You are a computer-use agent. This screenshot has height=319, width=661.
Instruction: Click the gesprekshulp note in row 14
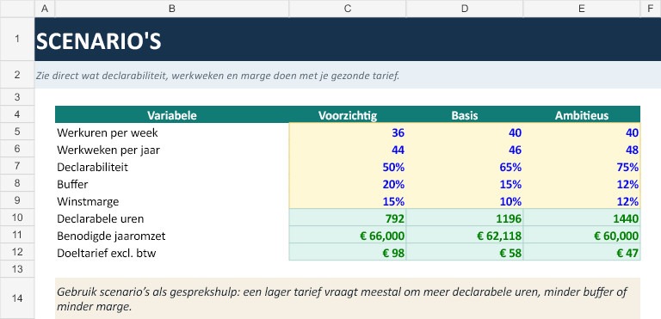(x=348, y=298)
